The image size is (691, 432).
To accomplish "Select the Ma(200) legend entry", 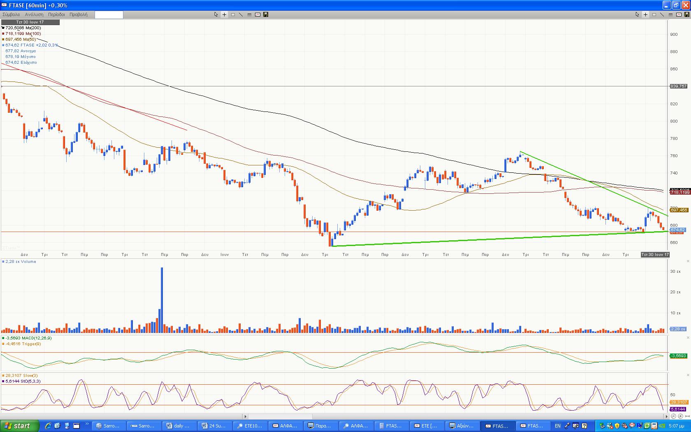I will 23,28.
